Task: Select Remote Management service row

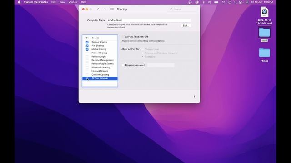Action: [100, 60]
